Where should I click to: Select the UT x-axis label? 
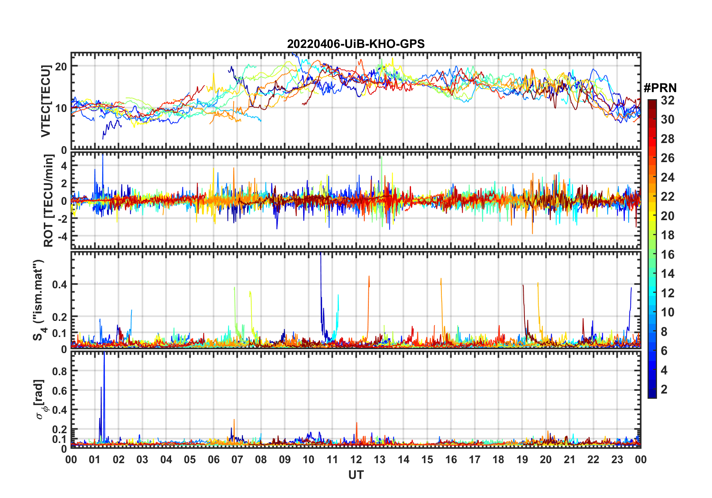click(x=356, y=475)
